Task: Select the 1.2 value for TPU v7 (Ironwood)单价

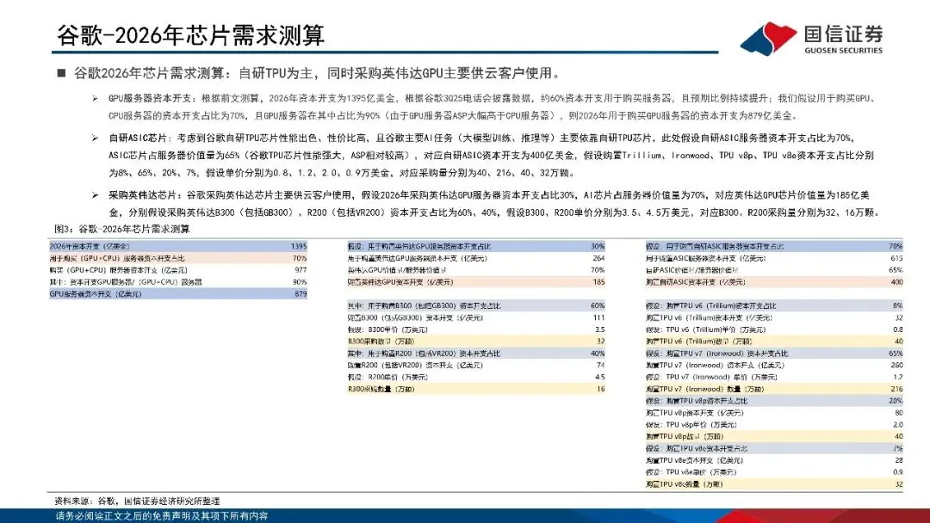Action: point(898,377)
